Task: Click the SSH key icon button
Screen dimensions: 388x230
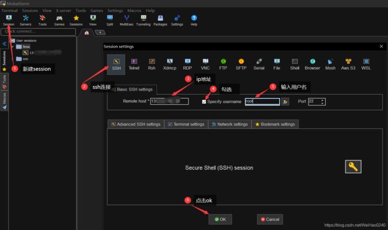Action: point(353,166)
